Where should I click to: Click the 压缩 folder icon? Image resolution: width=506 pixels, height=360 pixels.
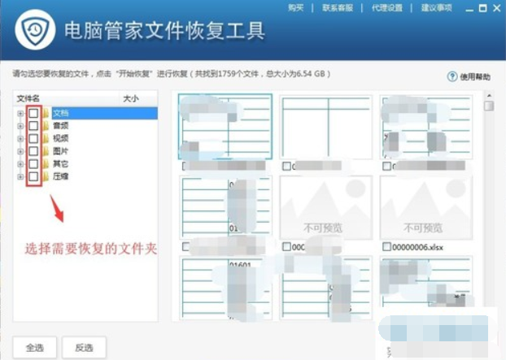46,176
